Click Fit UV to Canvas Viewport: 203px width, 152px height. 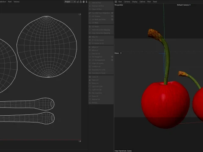(x=101, y=40)
